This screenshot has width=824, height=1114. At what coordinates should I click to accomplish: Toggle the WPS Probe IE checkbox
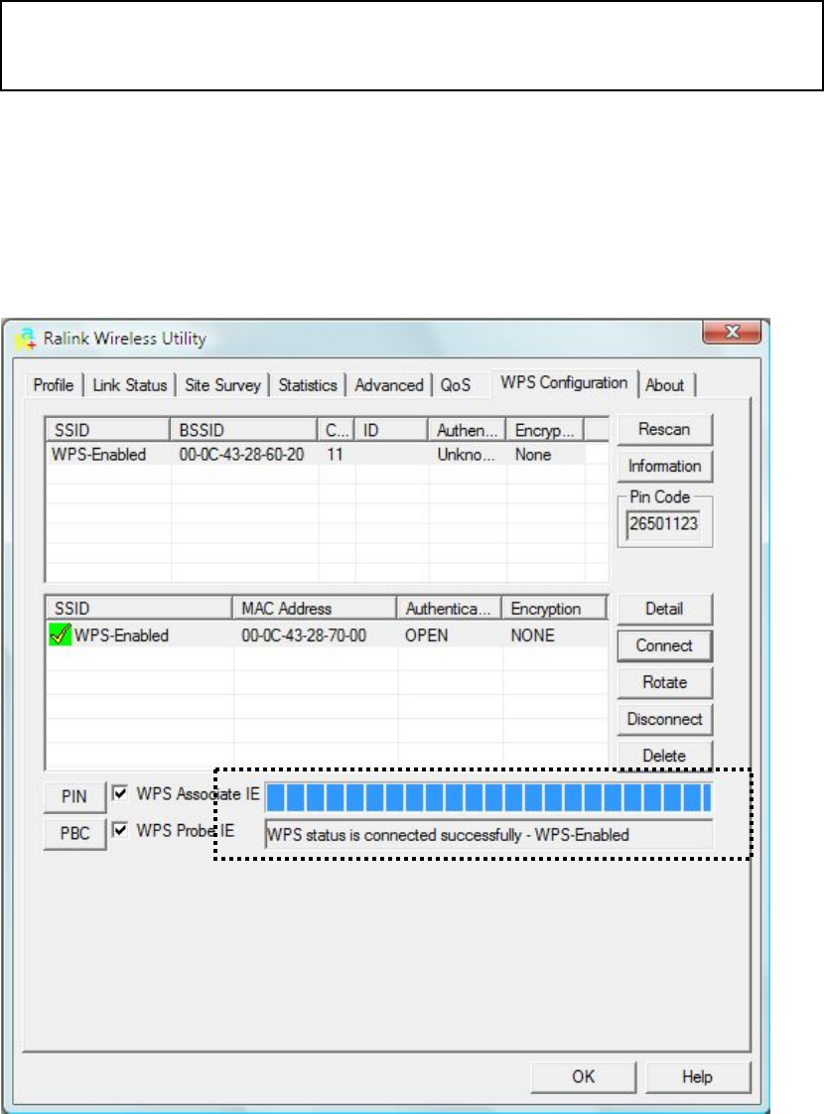[120, 829]
